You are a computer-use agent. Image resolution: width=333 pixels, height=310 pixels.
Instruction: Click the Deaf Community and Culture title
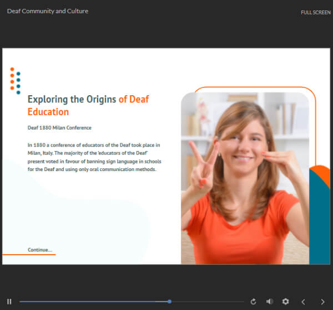(48, 11)
